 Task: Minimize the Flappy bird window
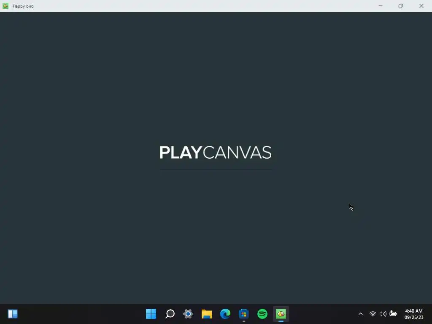click(x=381, y=6)
